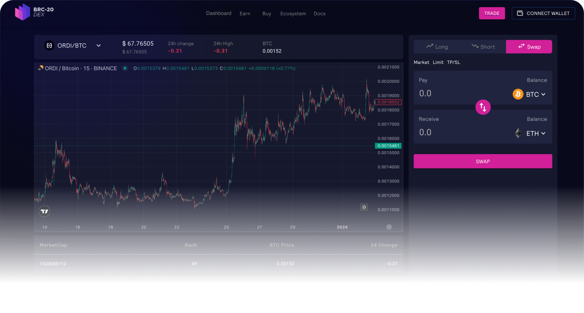Click the ORDI token icon
The width and height of the screenshot is (584, 313).
point(49,46)
